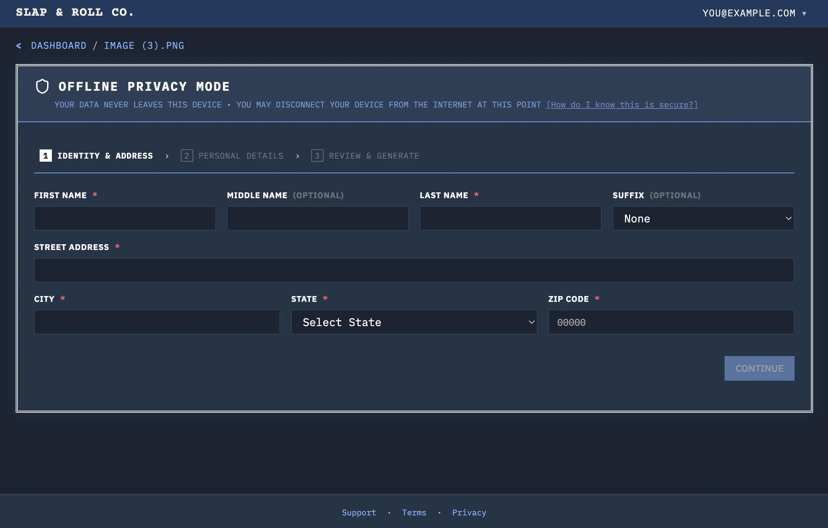The height and width of the screenshot is (528, 828).
Task: Select the Identity & Address step
Action: pyautogui.click(x=96, y=156)
